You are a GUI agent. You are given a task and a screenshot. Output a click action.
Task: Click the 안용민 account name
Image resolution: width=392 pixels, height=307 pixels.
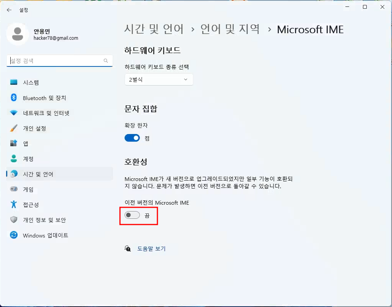(42, 31)
